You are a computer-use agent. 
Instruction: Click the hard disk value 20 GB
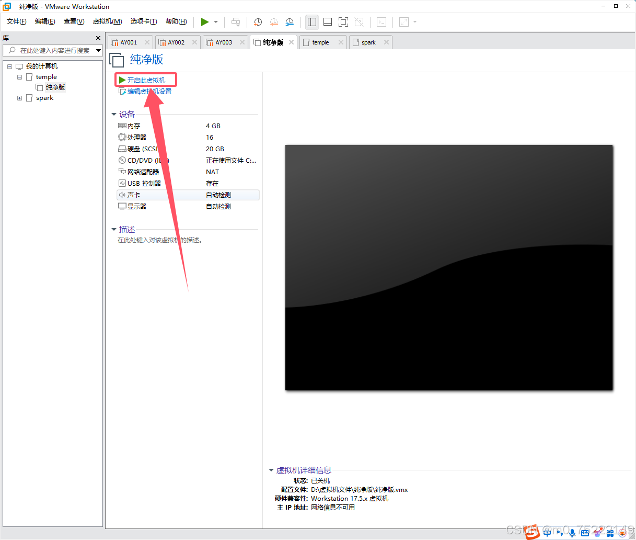pos(215,149)
